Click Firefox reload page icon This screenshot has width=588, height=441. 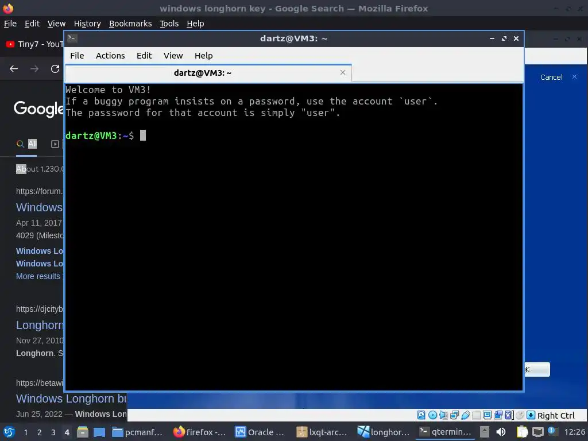pos(55,69)
